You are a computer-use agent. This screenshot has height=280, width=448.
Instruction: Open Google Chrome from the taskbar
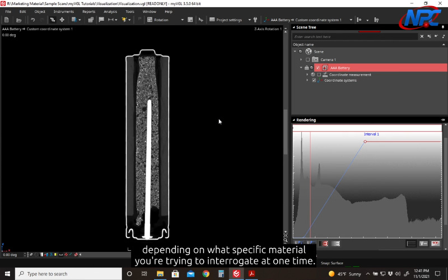pos(206,273)
